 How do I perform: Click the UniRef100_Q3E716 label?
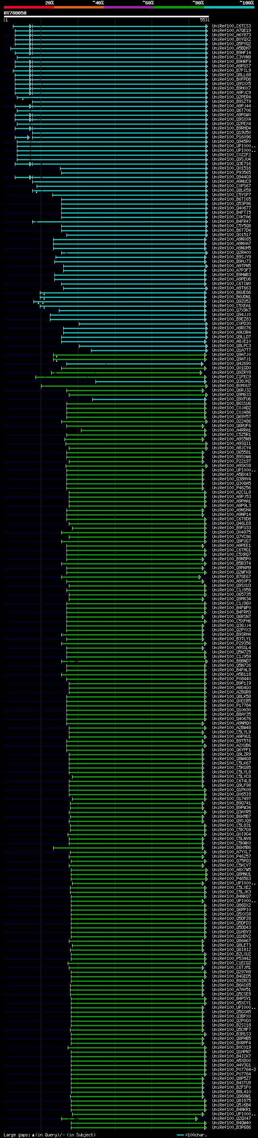tap(231, 163)
